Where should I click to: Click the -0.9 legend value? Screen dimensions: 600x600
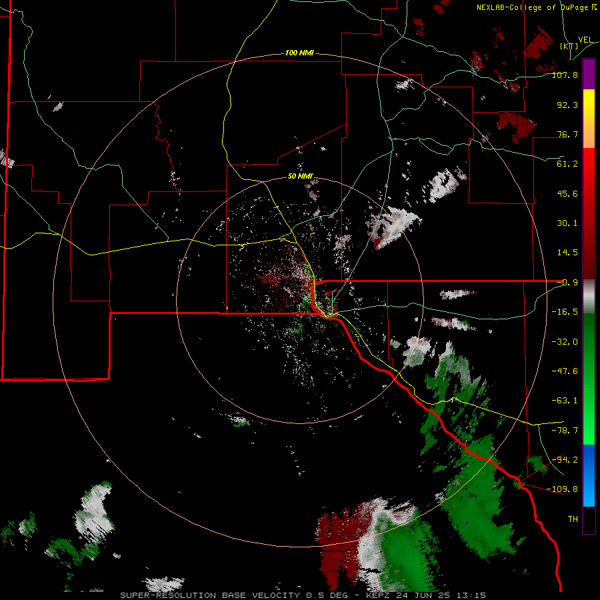(567, 283)
